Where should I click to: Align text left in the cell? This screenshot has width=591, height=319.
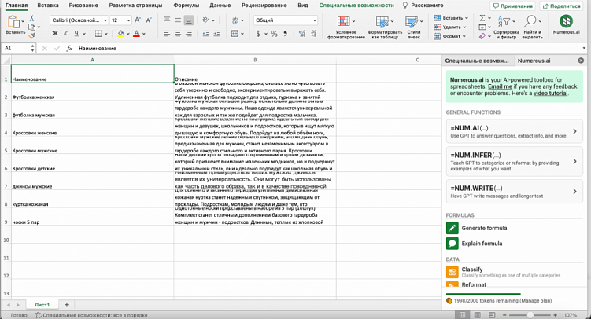(167, 34)
